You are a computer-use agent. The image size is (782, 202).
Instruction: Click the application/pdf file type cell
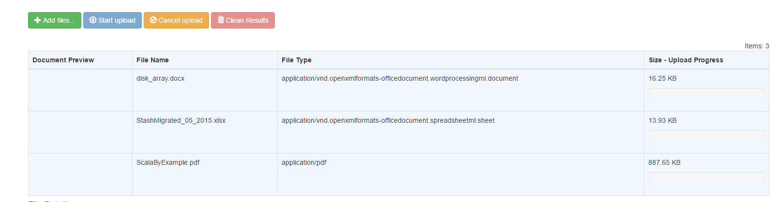click(304, 162)
